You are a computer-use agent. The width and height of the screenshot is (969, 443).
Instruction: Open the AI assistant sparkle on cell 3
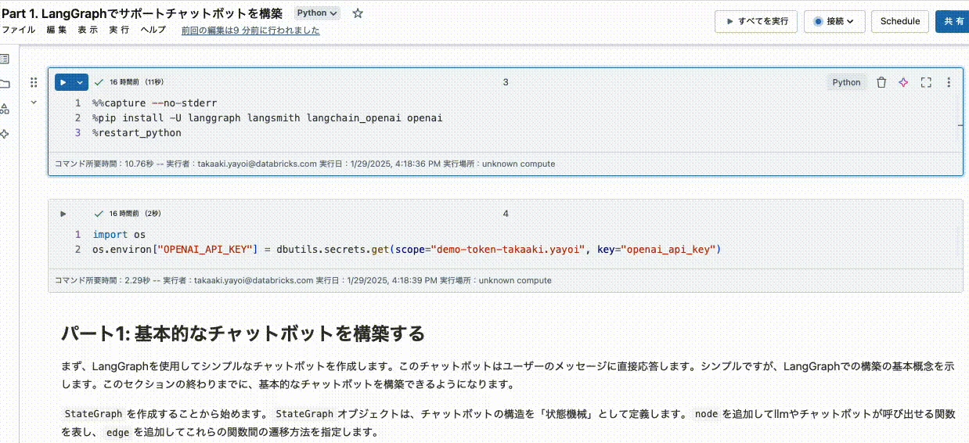pyautogui.click(x=903, y=82)
